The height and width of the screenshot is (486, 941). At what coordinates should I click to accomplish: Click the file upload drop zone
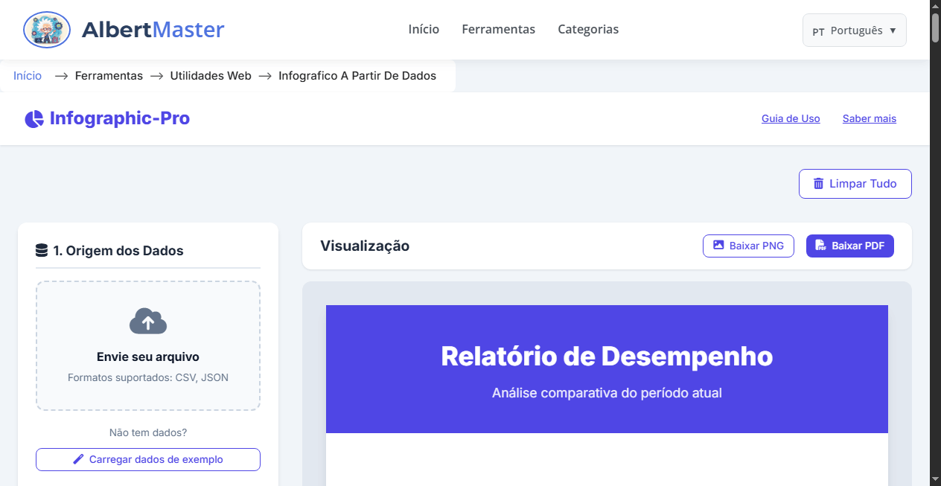pos(147,345)
